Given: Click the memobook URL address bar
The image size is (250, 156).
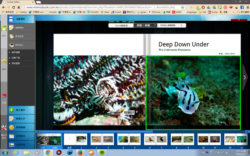Looking at the screenshot, I should pos(101,7).
